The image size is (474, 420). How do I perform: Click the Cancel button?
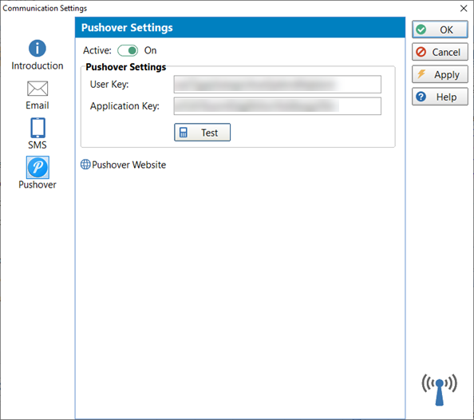pos(440,52)
